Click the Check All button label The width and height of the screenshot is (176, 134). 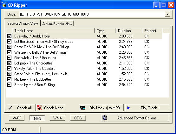tap(24, 108)
